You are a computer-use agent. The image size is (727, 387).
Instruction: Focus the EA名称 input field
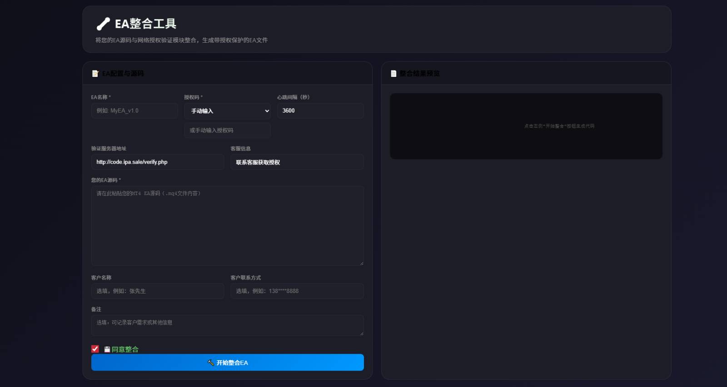click(134, 111)
